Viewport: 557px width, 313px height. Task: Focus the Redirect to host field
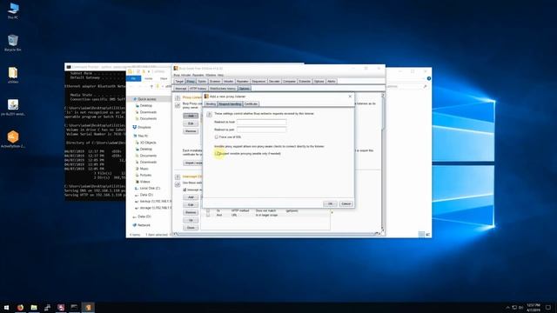[x=261, y=122]
